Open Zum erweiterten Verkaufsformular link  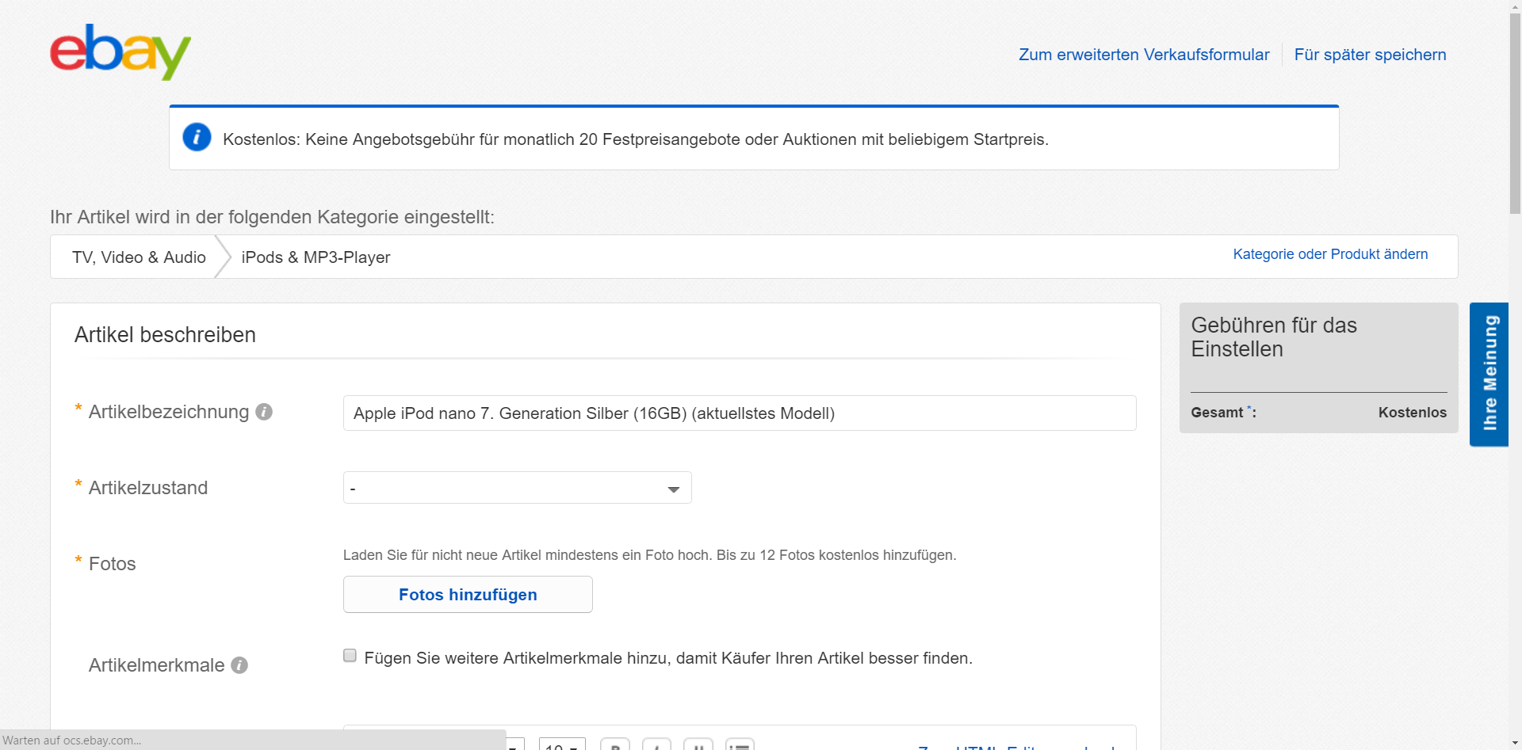[1144, 55]
